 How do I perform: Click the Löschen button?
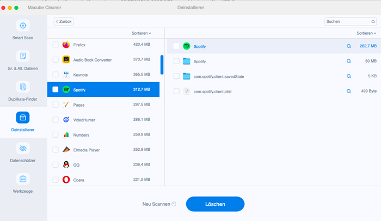tap(215, 204)
